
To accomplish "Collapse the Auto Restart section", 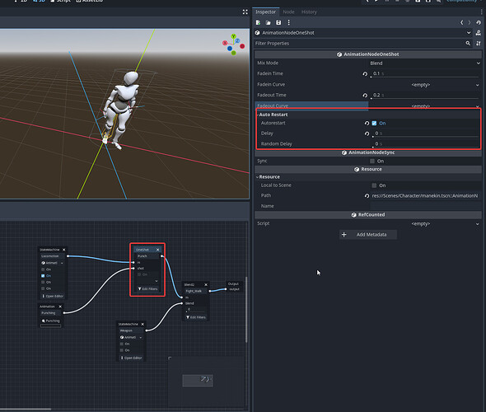I will pyautogui.click(x=273, y=115).
